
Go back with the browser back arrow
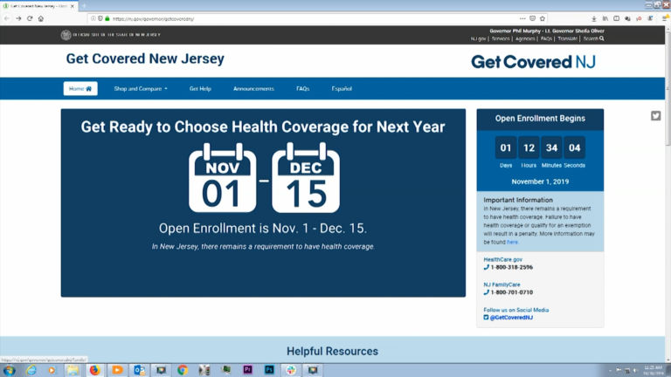click(7, 19)
